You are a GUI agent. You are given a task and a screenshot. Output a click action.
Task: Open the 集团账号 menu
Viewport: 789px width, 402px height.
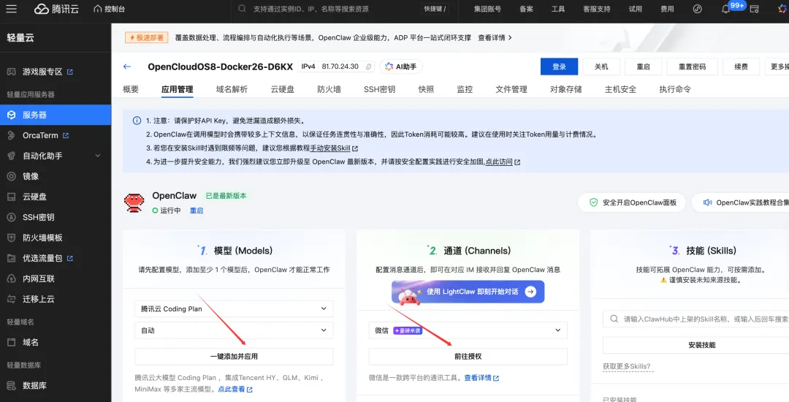487,9
